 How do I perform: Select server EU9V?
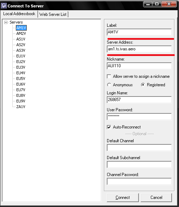pos(21,101)
